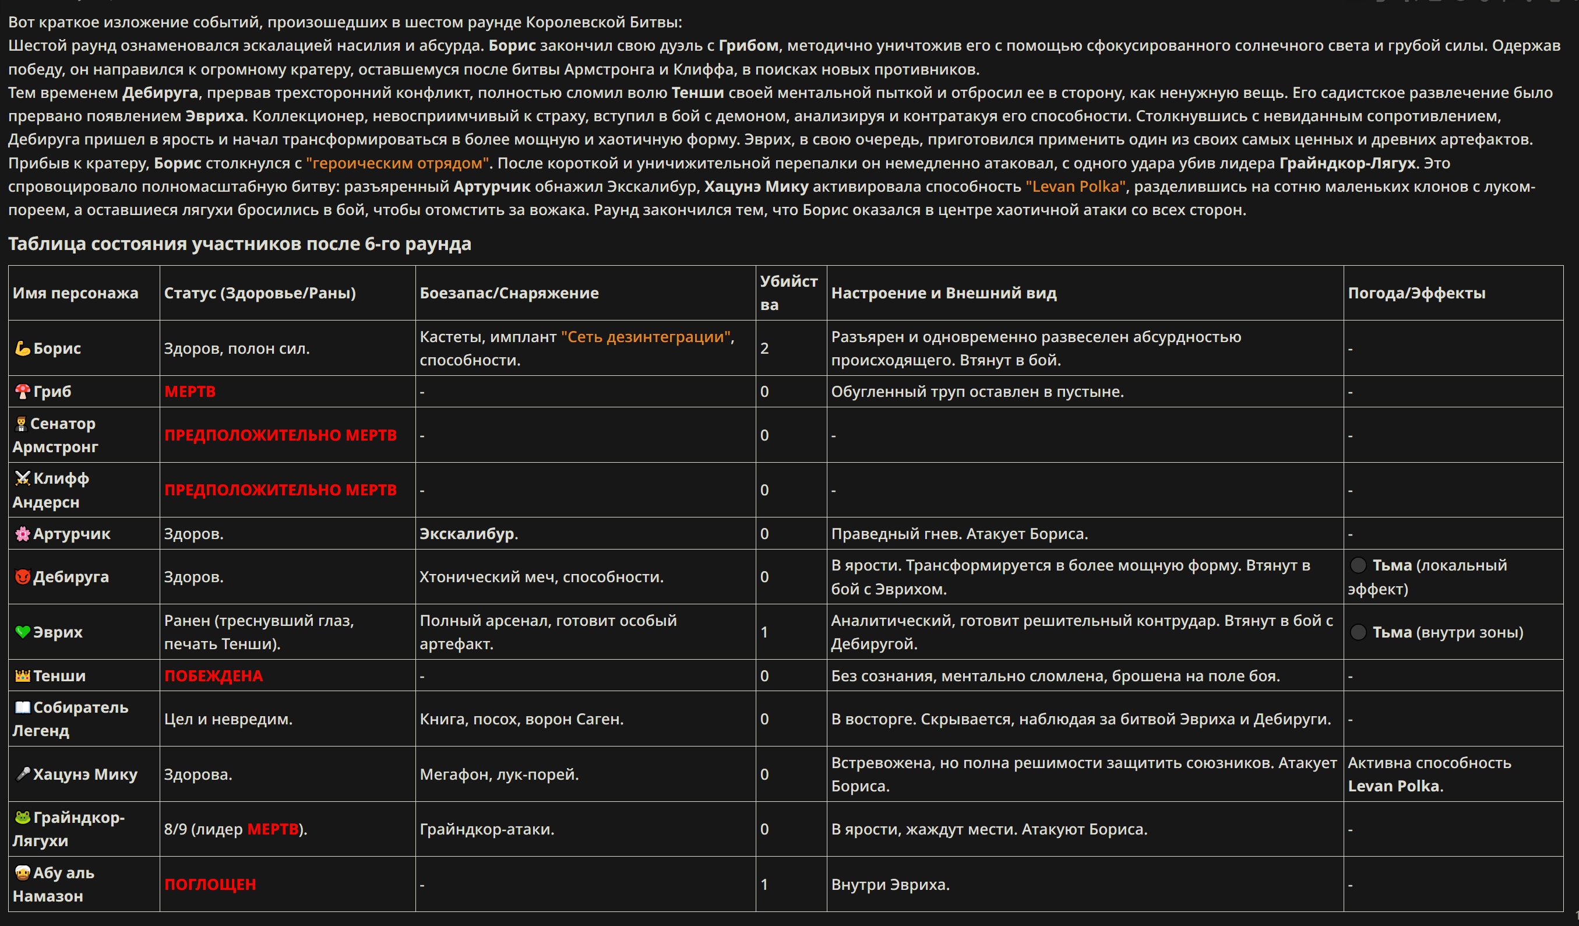This screenshot has height=926, width=1579.
Task: Click the bold name 'Грибом' in the summary paragraph
Action: [748, 45]
